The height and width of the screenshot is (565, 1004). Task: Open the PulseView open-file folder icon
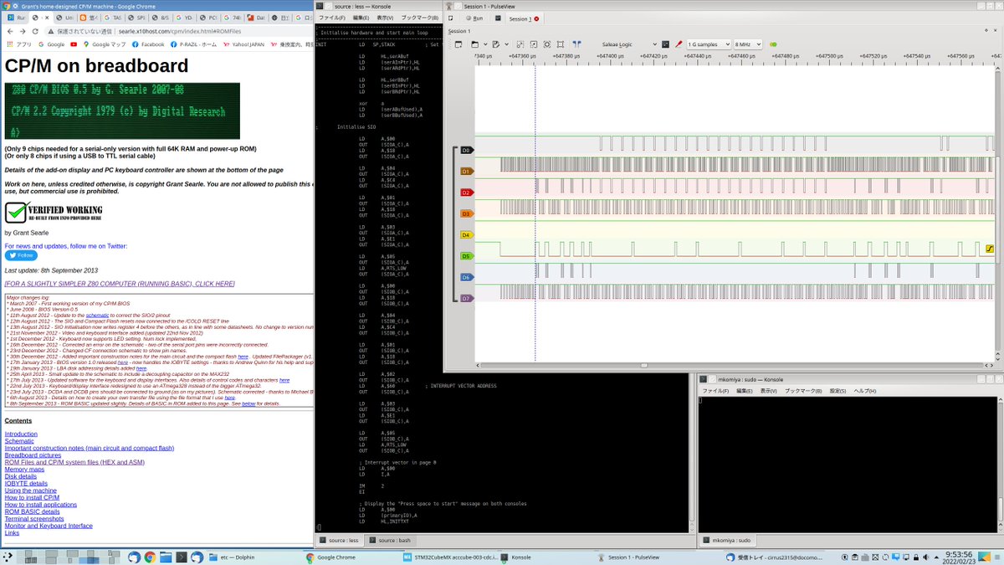coord(474,44)
